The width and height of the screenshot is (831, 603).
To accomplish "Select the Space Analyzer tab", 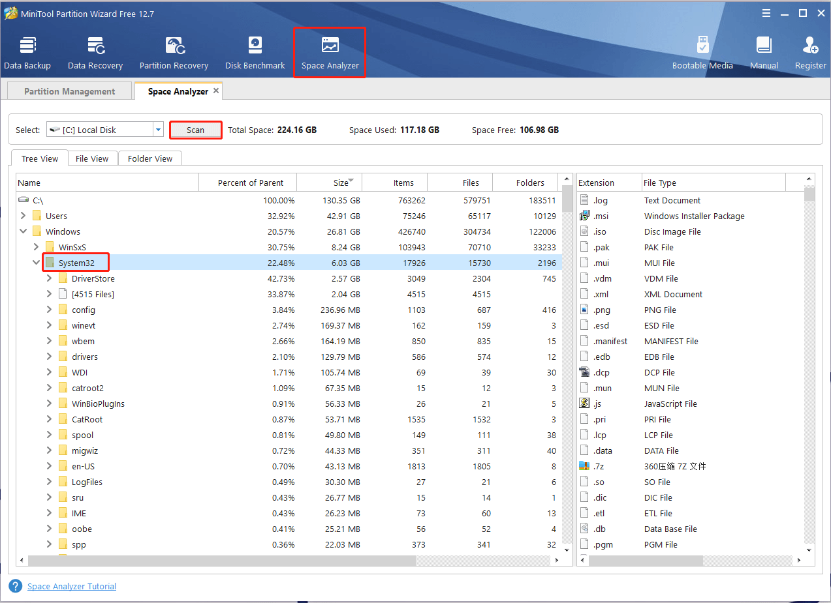I will 178,91.
